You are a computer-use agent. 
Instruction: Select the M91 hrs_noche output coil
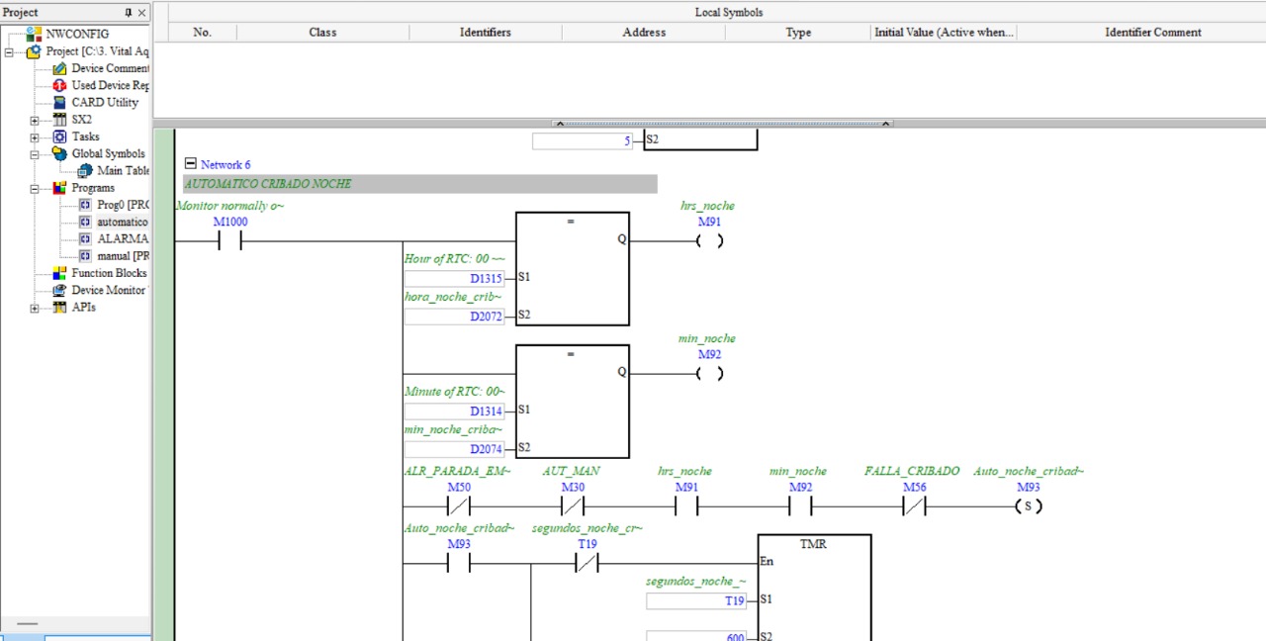pos(709,240)
